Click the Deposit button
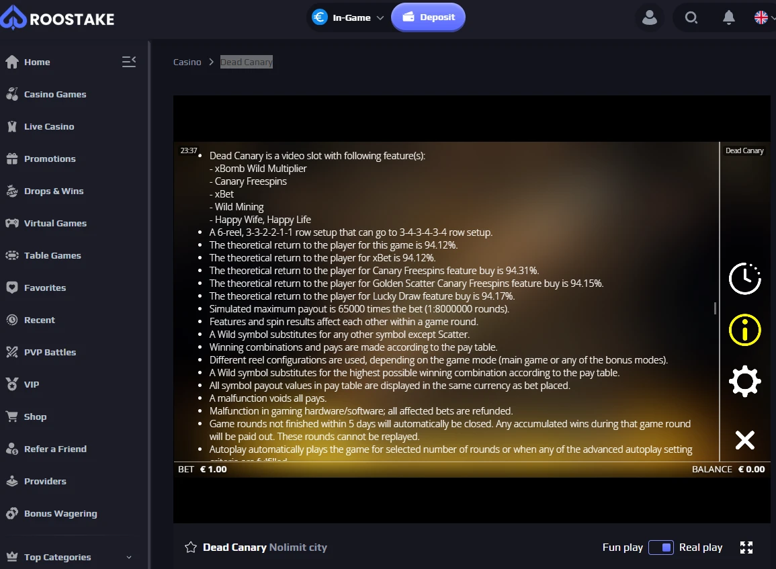Viewport: 776px width, 569px height. [x=428, y=17]
